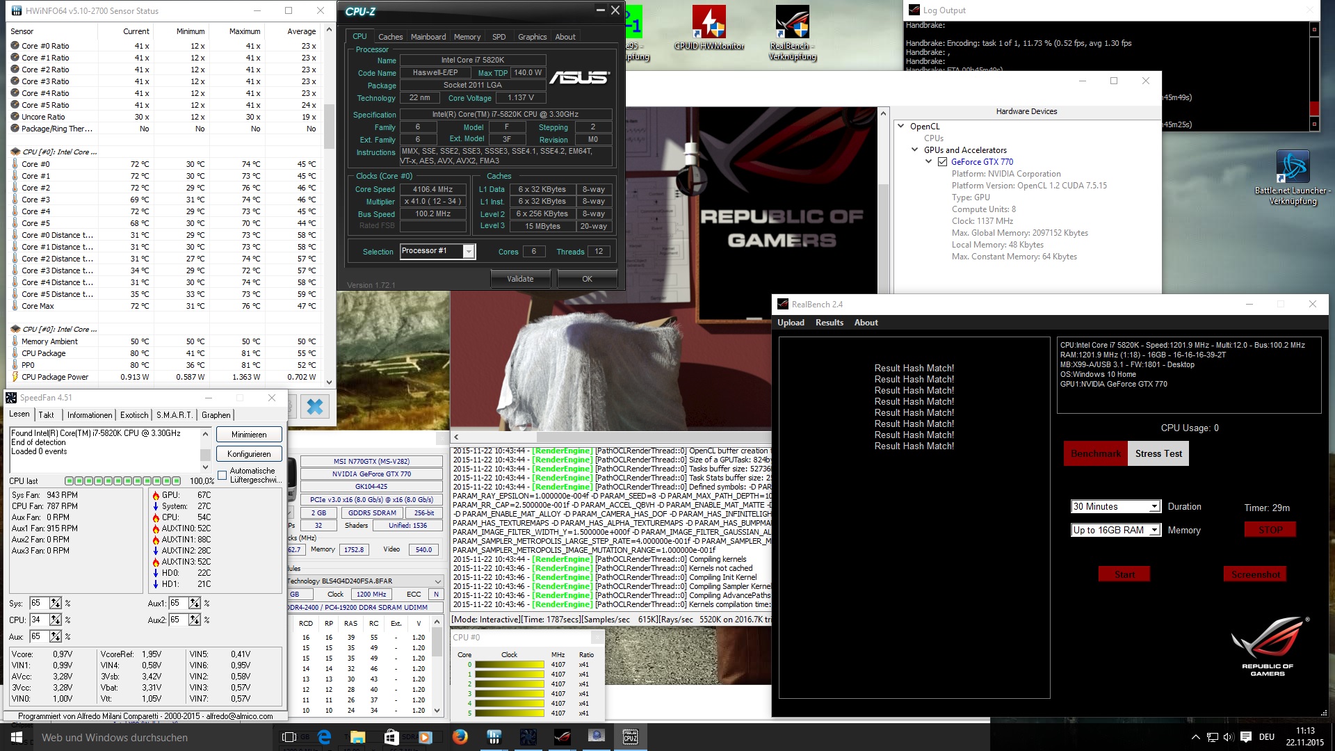Open File Explorer from the taskbar
The image size is (1335, 751).
click(x=357, y=737)
